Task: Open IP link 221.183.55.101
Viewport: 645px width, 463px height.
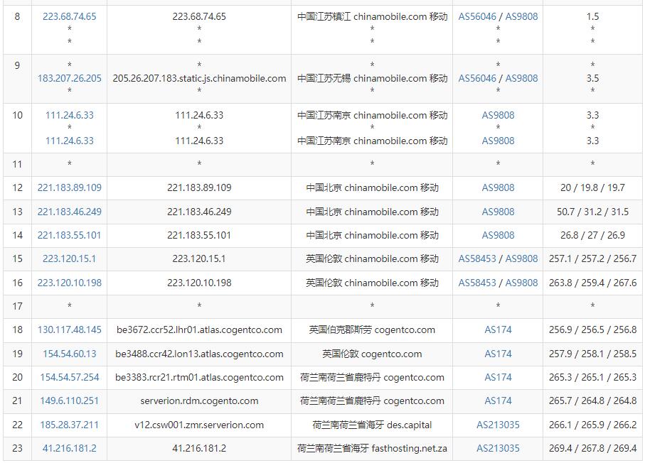Action: click(x=70, y=235)
